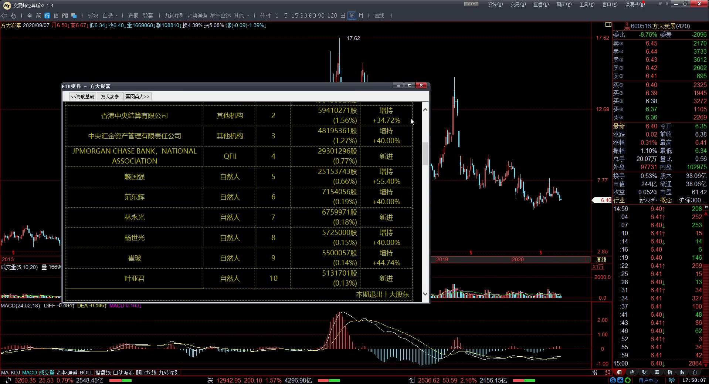The width and height of the screenshot is (709, 384).
Task: Click 选股 in the toolbar
Action: click(133, 16)
